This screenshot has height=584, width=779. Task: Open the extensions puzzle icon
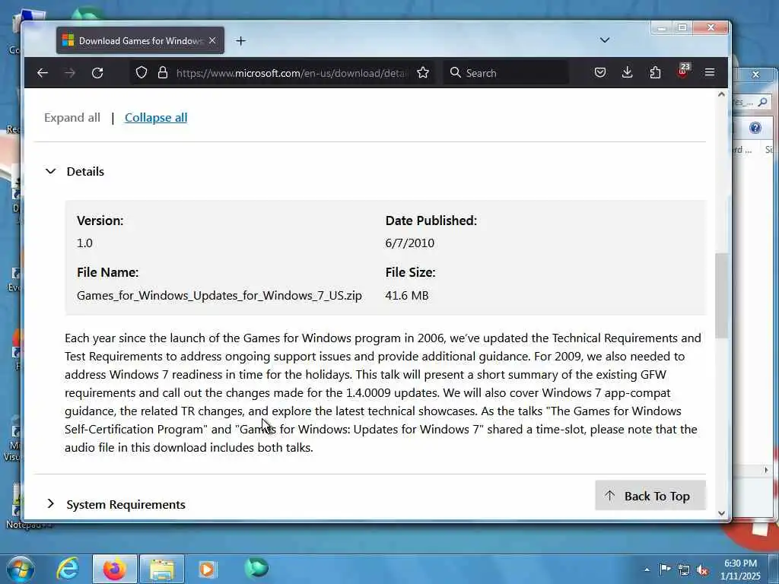[x=655, y=73]
